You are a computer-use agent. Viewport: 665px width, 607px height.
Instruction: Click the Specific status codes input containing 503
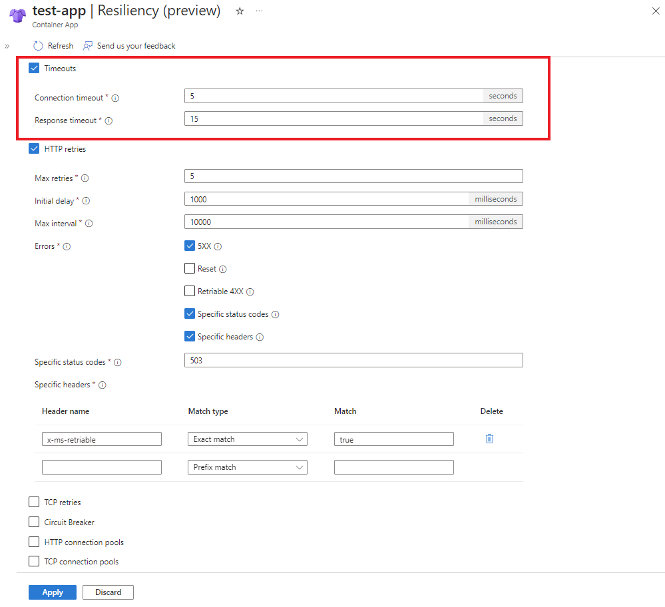(353, 360)
